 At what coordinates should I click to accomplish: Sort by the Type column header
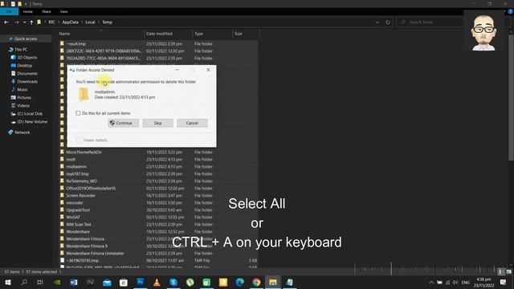point(212,34)
